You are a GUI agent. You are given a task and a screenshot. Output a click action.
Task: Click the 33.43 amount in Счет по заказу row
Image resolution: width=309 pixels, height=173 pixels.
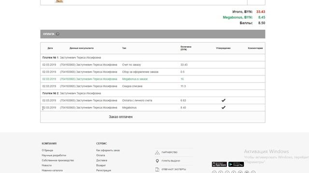pyautogui.click(x=184, y=65)
